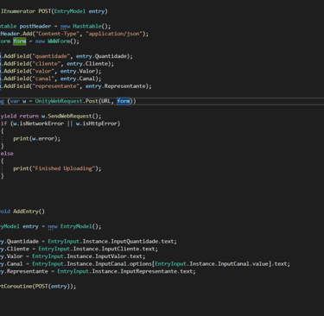
Task: Click the "Finished Uploading" string literal
Action: click(64, 168)
